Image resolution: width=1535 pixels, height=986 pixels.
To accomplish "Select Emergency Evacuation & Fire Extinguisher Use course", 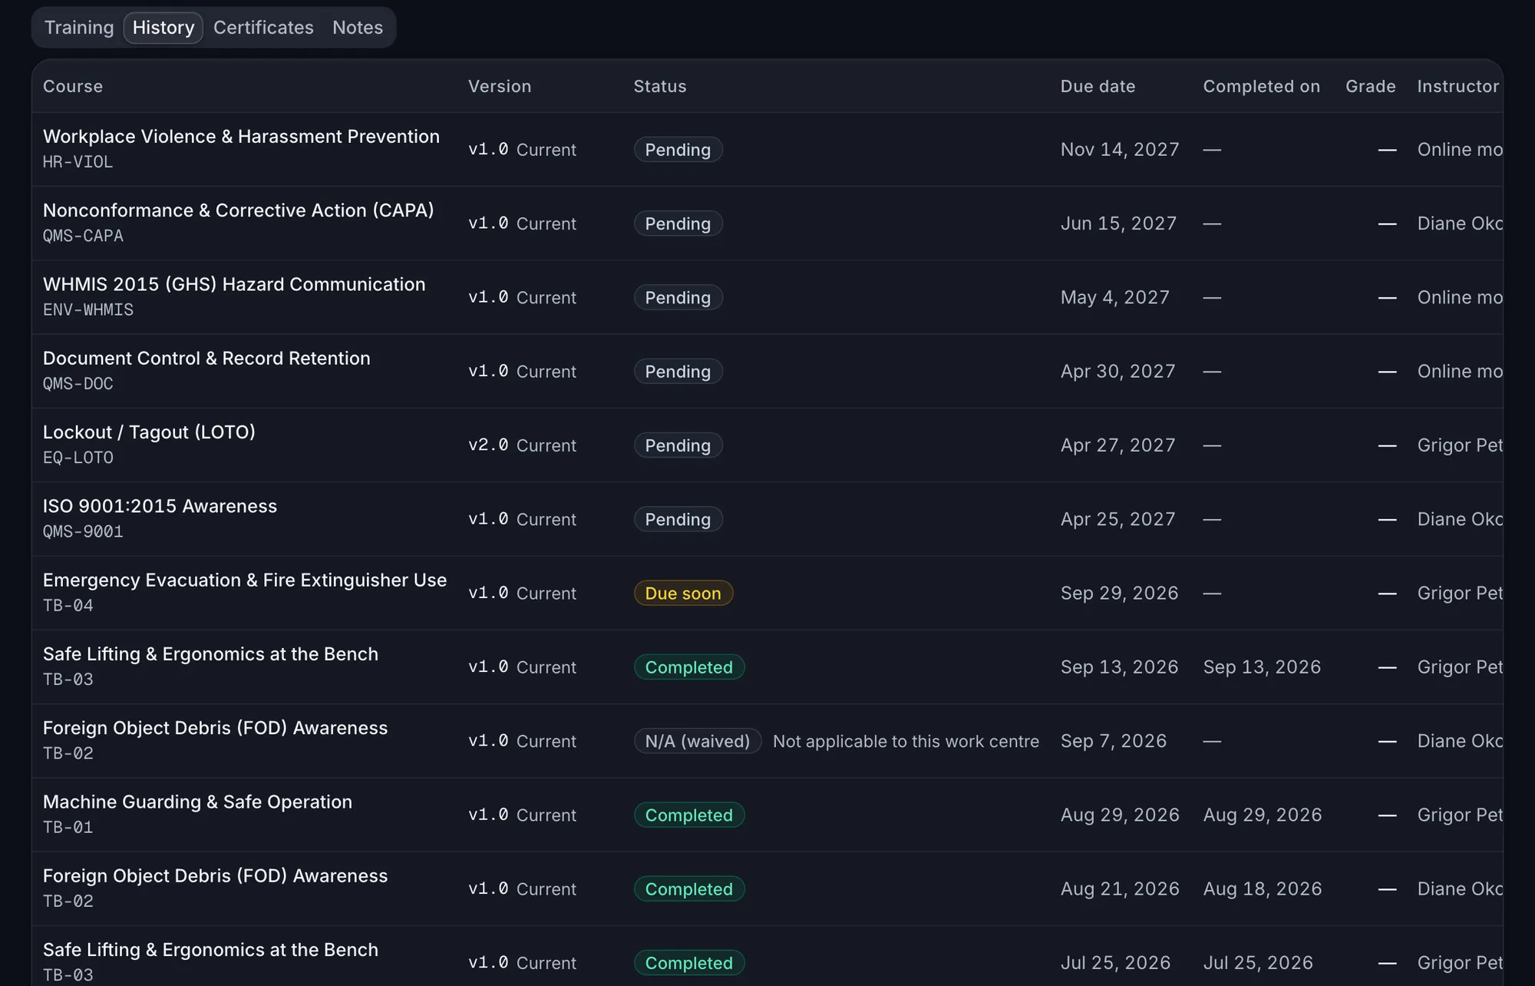I will [x=245, y=580].
